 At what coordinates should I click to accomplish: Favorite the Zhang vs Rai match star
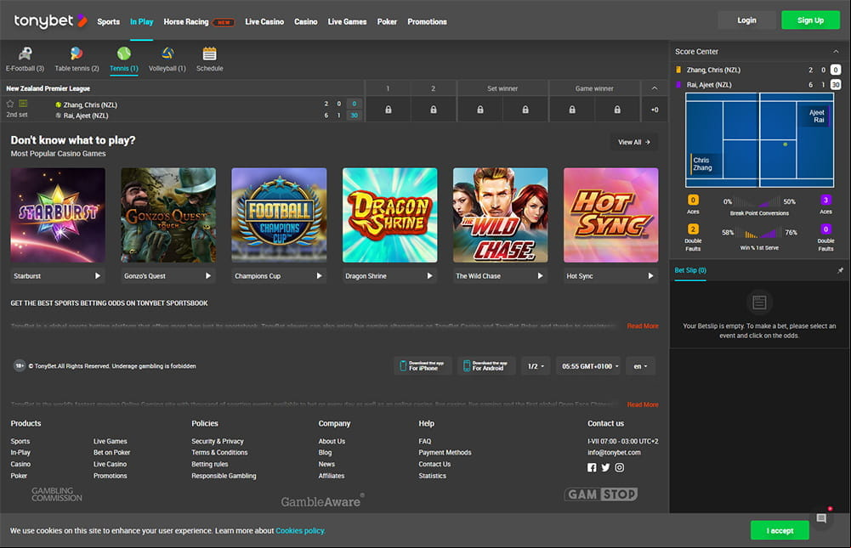9,104
